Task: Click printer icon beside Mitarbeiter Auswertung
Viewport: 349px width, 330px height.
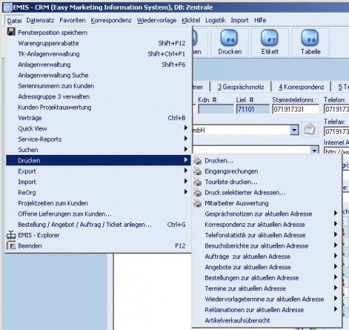Action: point(198,203)
